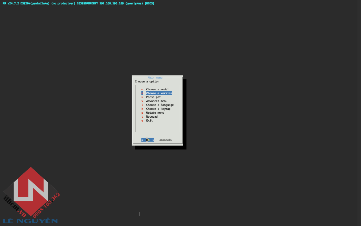
Task: Open the Advanced menu entry
Action: (x=156, y=101)
